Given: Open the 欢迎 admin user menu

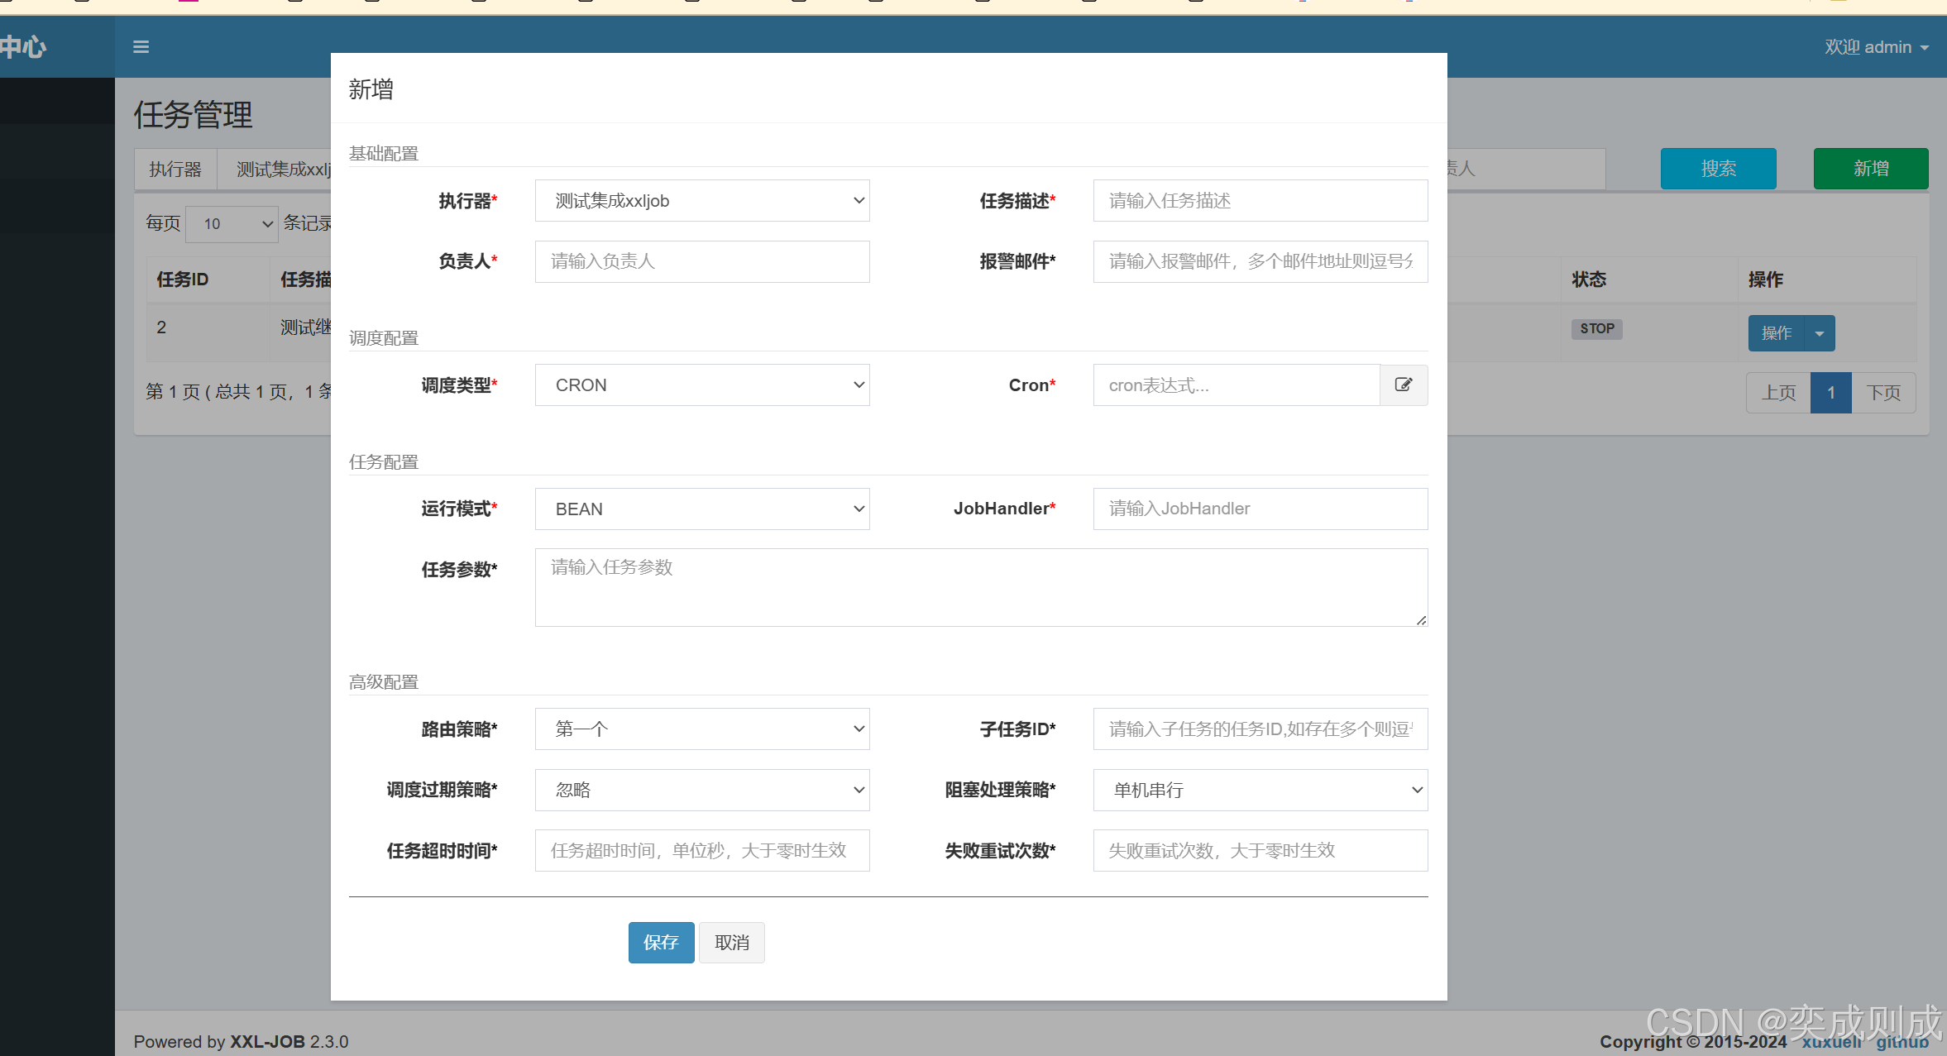Looking at the screenshot, I should click(1876, 47).
